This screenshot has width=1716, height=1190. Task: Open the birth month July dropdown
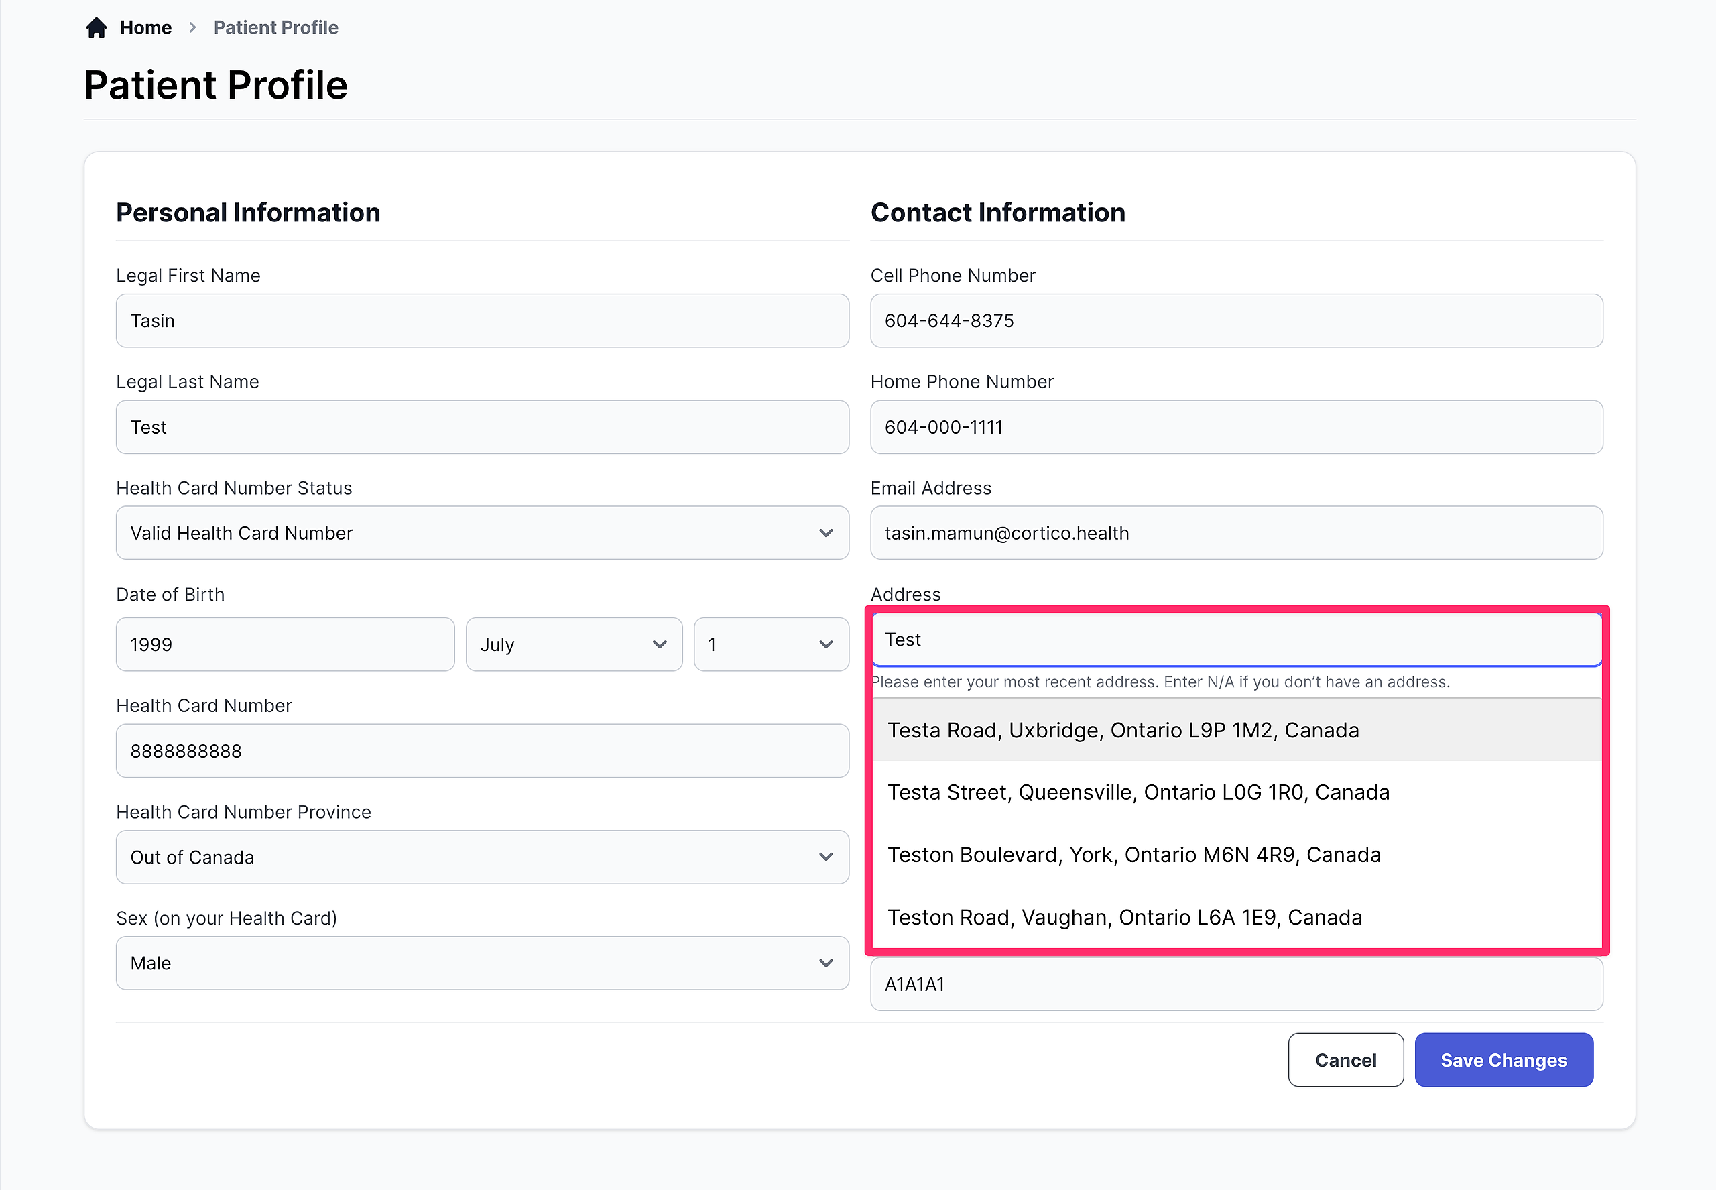pyautogui.click(x=573, y=644)
